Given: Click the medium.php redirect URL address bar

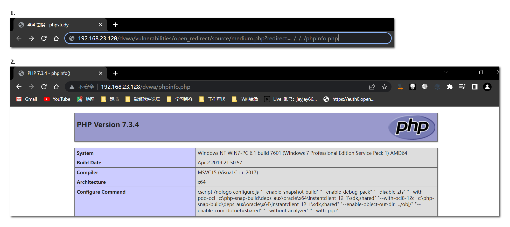Looking at the screenshot, I should click(x=207, y=38).
